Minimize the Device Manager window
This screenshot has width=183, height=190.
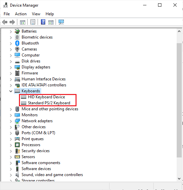(145, 5)
